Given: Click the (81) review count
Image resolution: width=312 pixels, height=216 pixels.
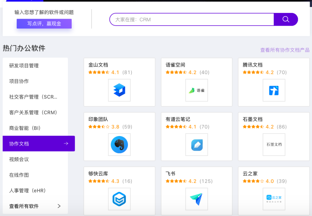Looking at the screenshot, I should [127, 72].
